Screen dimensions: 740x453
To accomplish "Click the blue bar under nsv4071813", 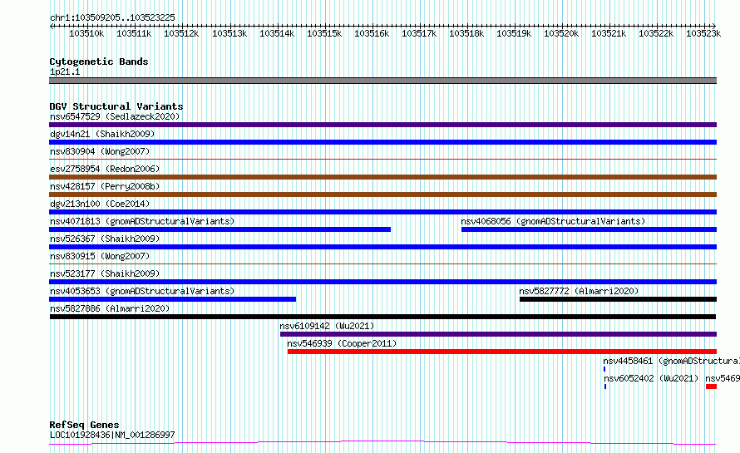I will pos(220,229).
